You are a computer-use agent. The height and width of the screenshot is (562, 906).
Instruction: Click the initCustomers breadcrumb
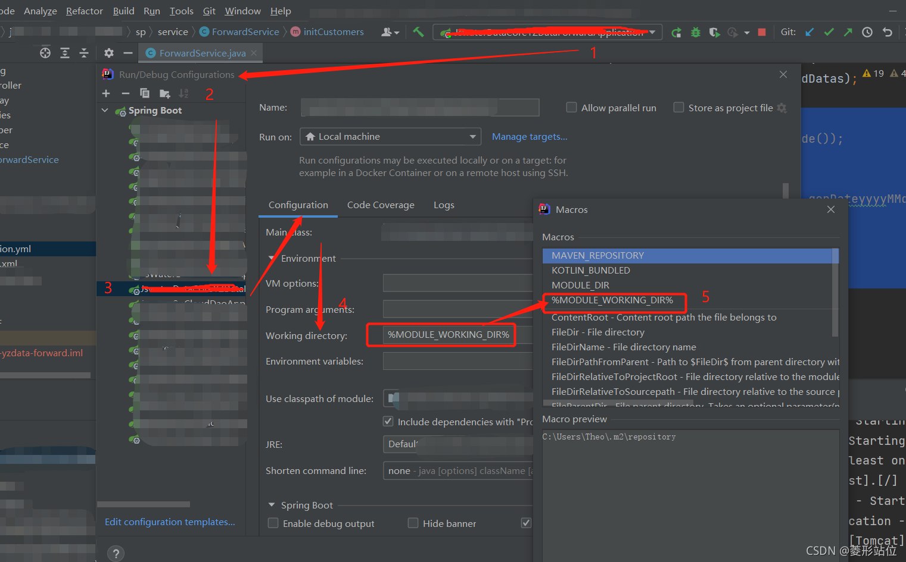[327, 32]
